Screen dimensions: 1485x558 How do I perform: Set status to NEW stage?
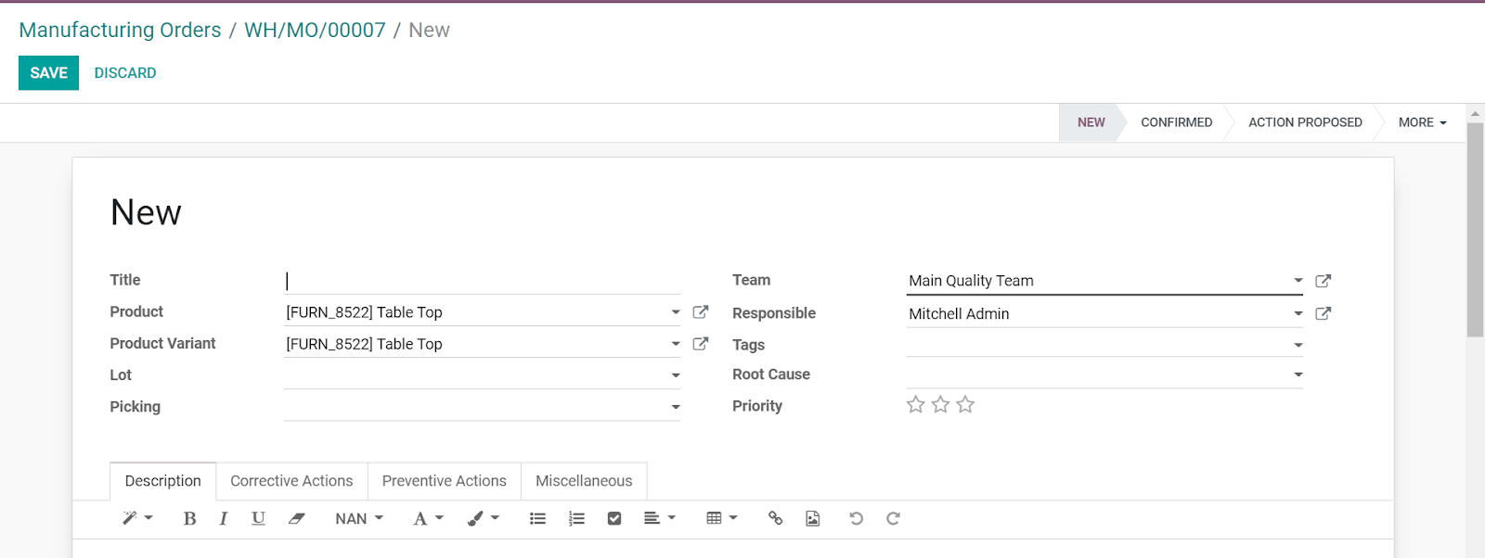tap(1091, 122)
